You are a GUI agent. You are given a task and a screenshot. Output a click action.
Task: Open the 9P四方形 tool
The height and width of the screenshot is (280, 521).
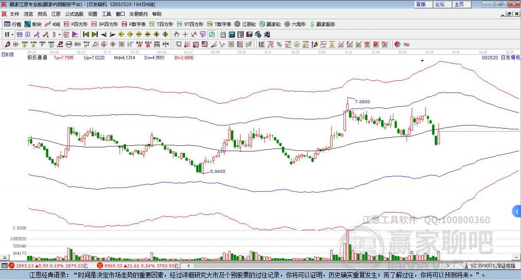click(x=105, y=24)
